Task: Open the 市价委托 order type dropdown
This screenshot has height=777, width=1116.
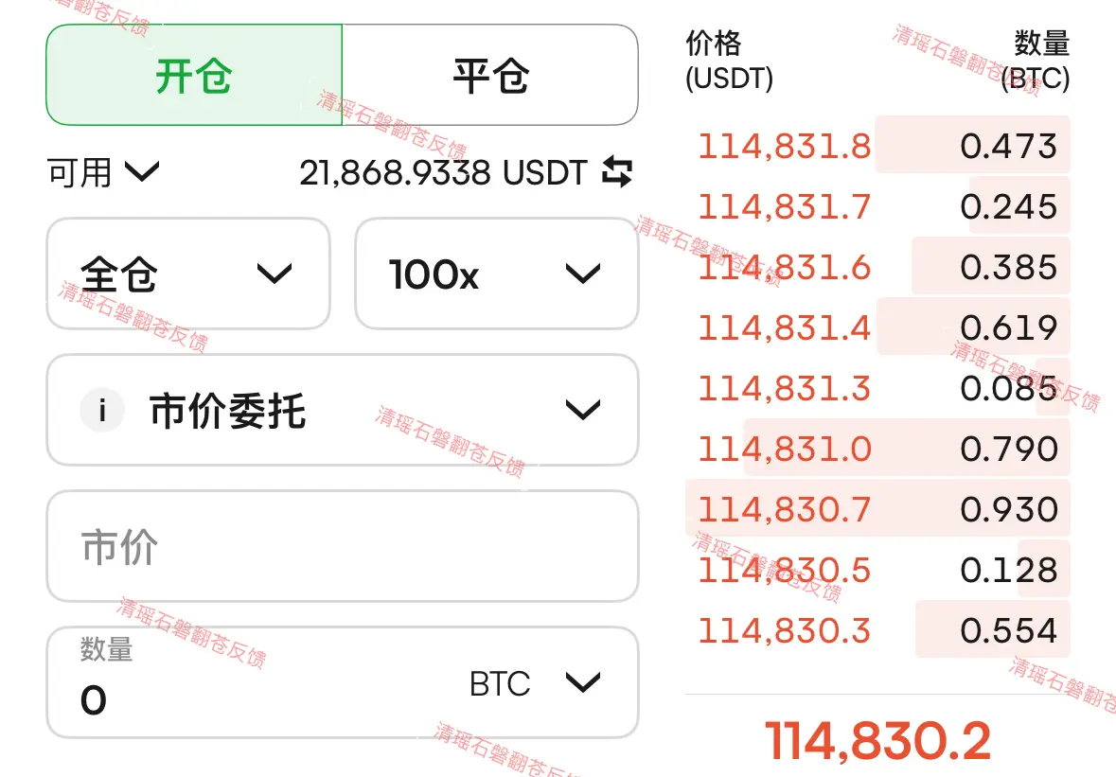Action: click(x=343, y=410)
